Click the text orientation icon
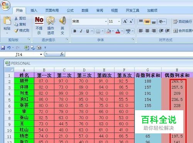The height and width of the screenshot is (143, 193). (x=161, y=22)
